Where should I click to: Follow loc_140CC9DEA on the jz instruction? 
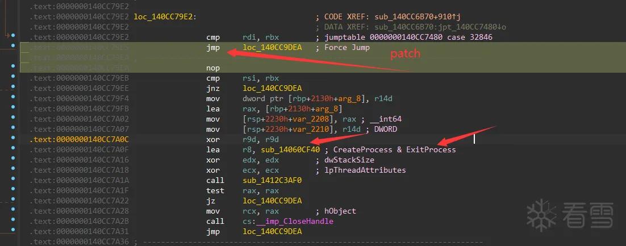pos(272,201)
